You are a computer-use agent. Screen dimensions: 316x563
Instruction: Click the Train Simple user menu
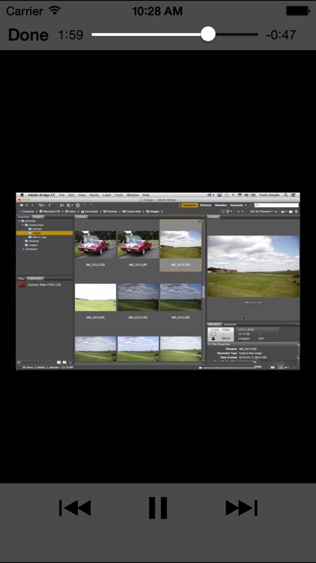click(269, 195)
